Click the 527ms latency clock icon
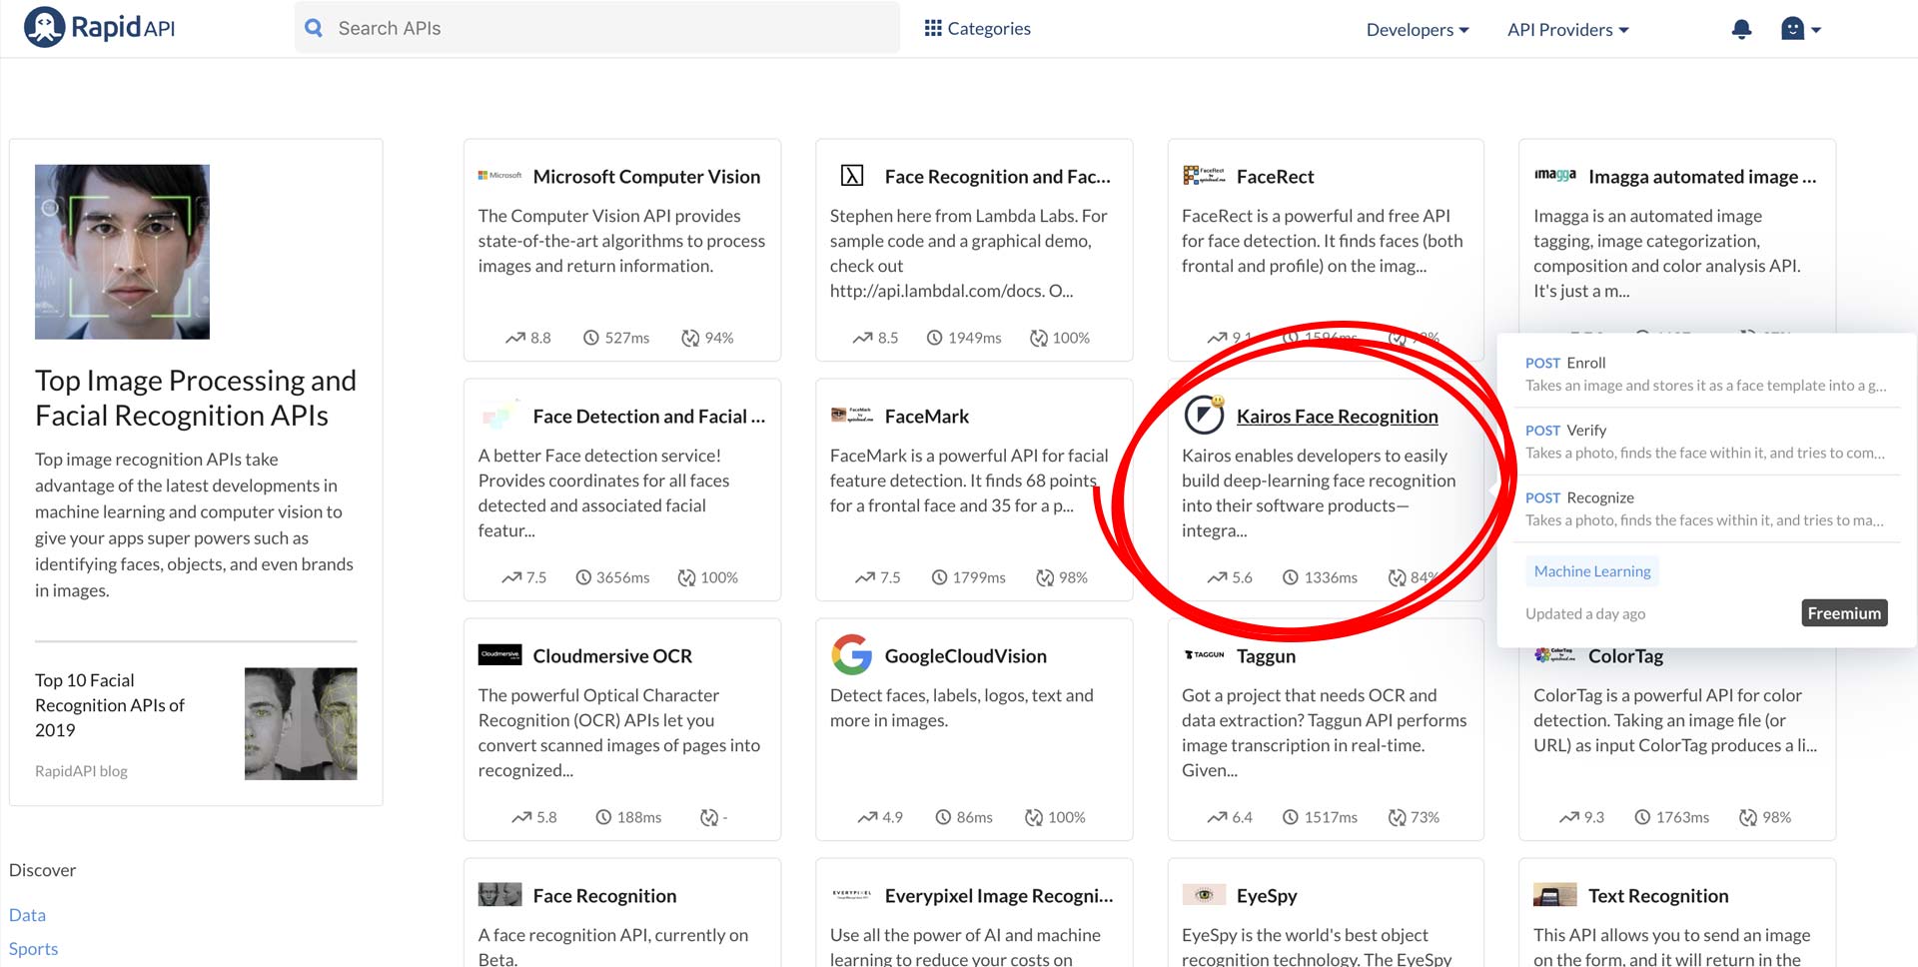This screenshot has width=1918, height=967. coord(591,338)
